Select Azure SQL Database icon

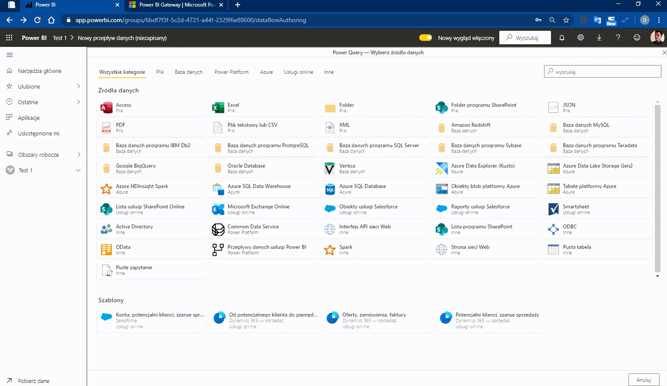pos(330,189)
